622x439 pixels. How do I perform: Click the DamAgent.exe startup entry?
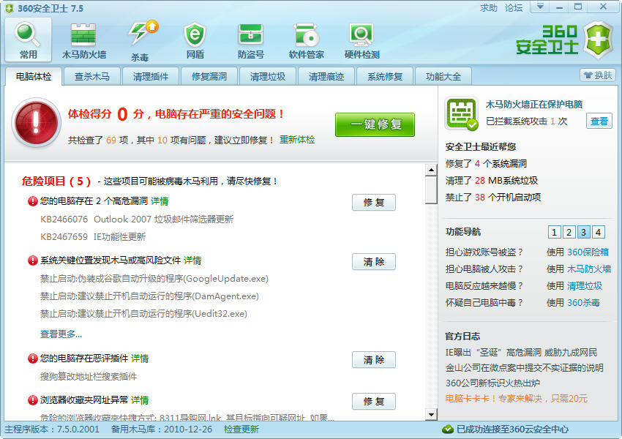(149, 296)
